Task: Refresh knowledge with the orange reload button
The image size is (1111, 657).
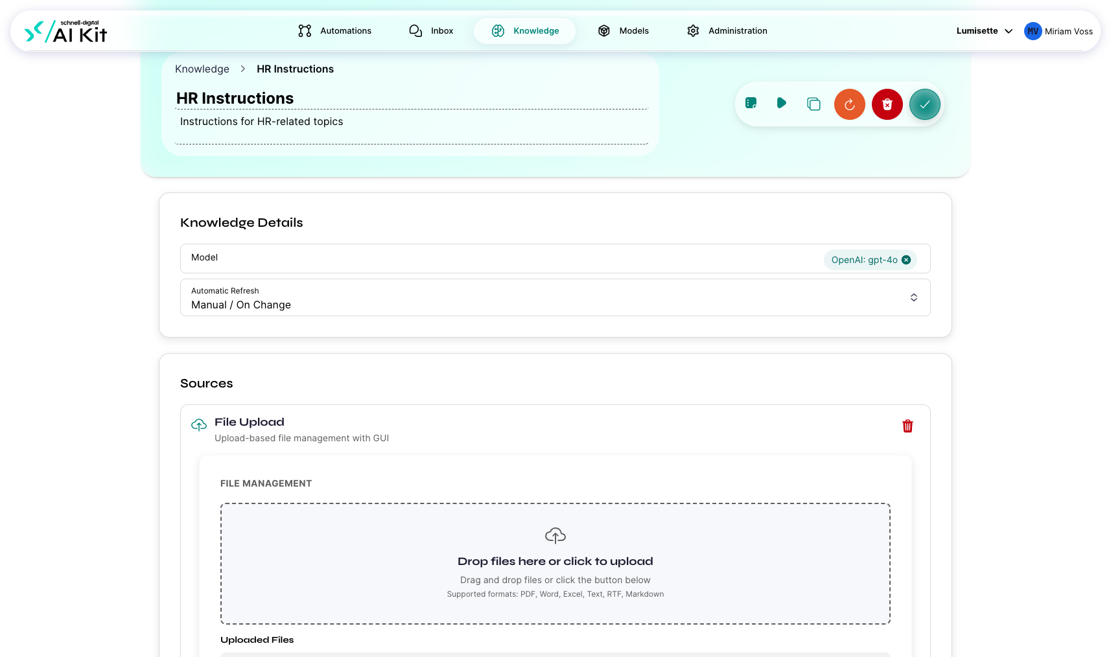Action: click(x=849, y=104)
